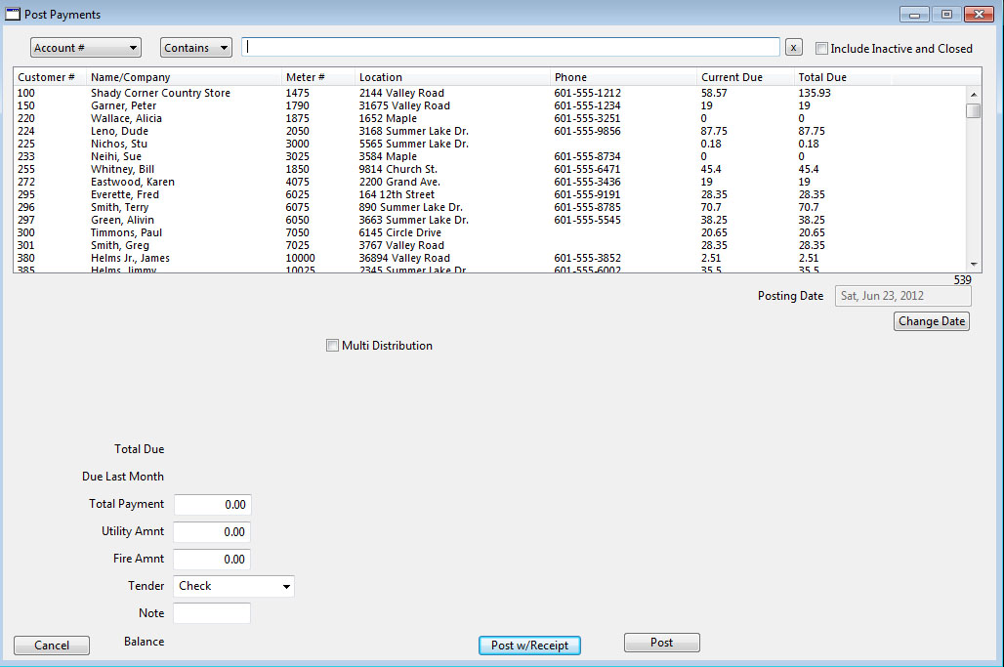
Task: Click the Post w/Receipt button
Action: (x=529, y=646)
